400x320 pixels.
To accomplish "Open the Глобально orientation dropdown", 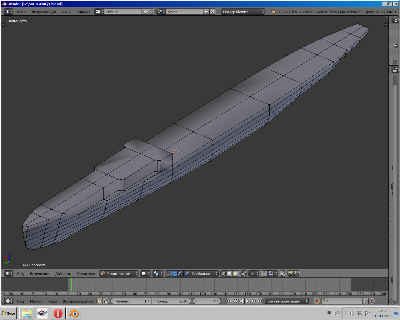I will (204, 273).
